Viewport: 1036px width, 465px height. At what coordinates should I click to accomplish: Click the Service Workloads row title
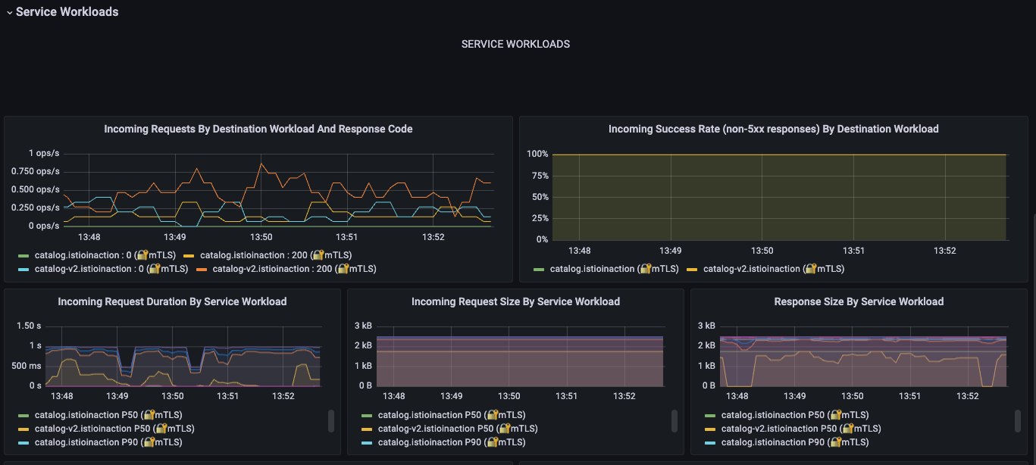tap(67, 12)
